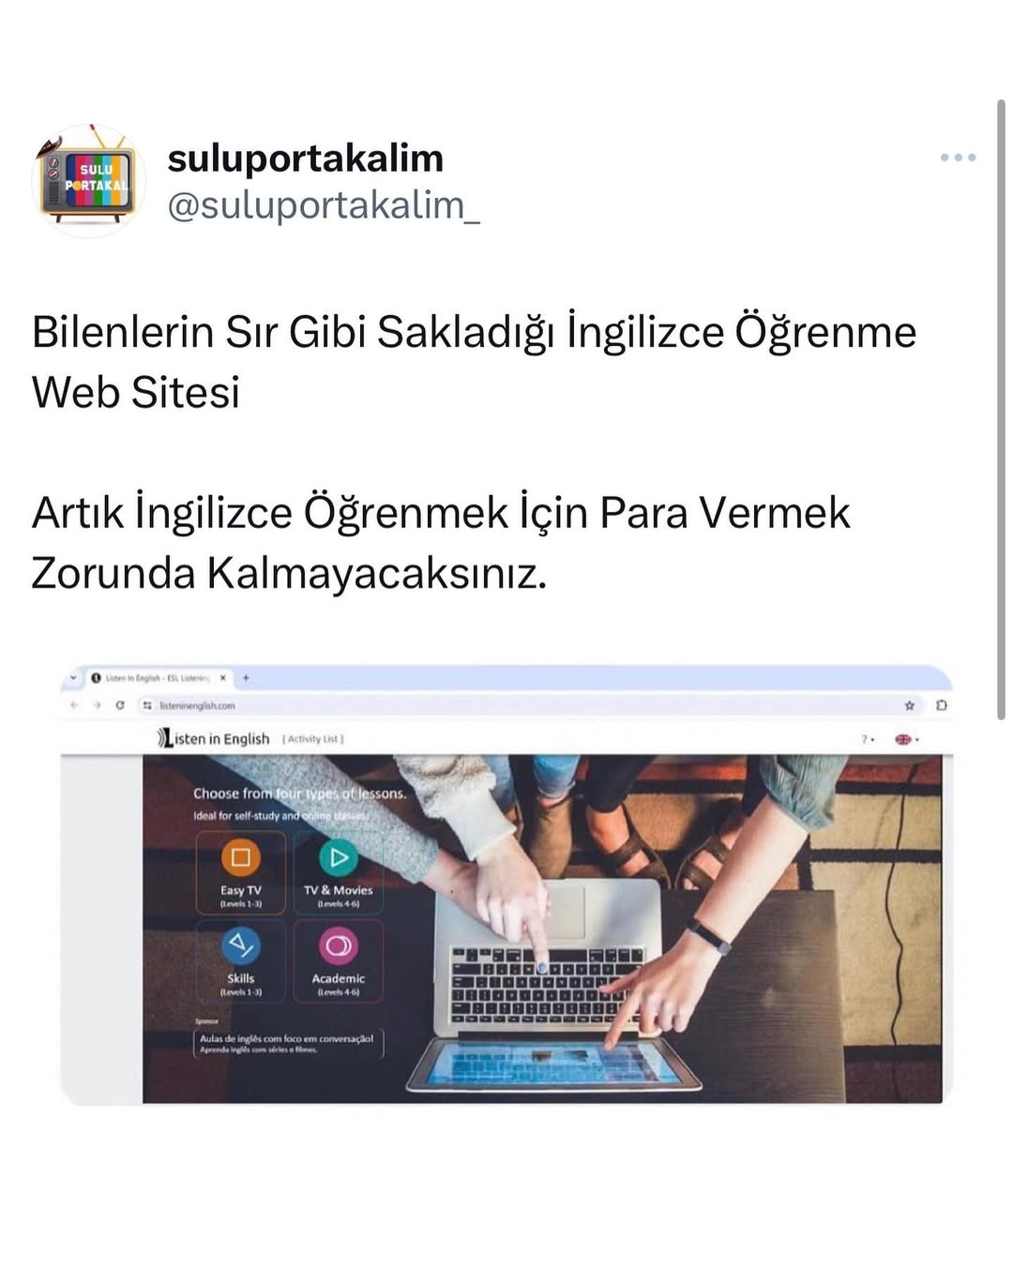Open the three-dot more options menu

pyautogui.click(x=958, y=158)
